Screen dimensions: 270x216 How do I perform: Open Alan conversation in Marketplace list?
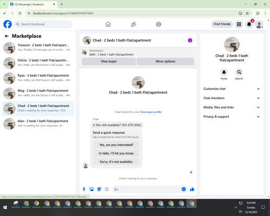point(38,124)
